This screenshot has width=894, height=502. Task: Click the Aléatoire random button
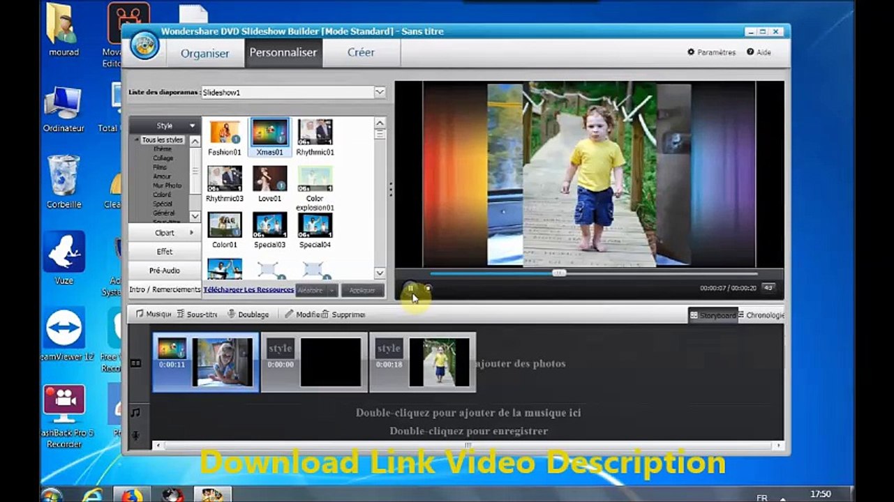(311, 290)
